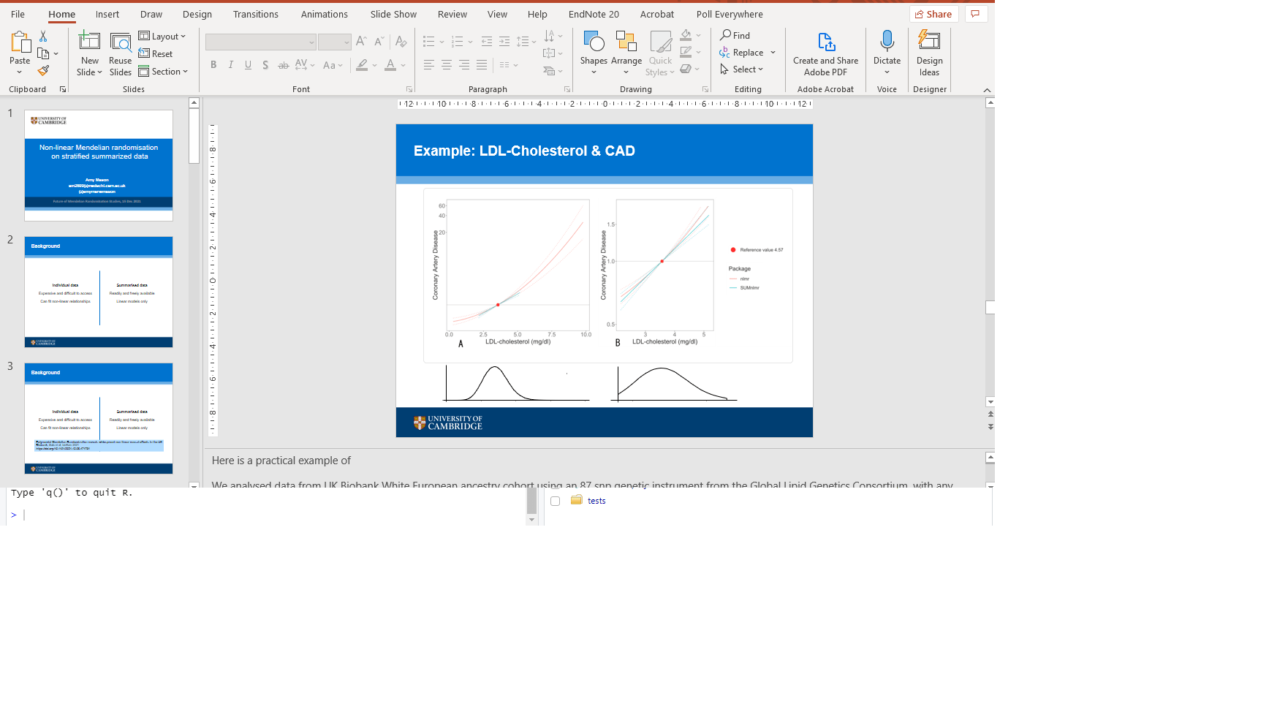
Task: Click the Find button
Action: (735, 35)
